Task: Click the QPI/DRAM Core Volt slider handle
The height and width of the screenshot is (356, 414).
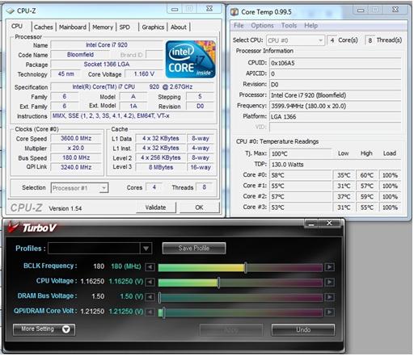Action: (x=163, y=312)
